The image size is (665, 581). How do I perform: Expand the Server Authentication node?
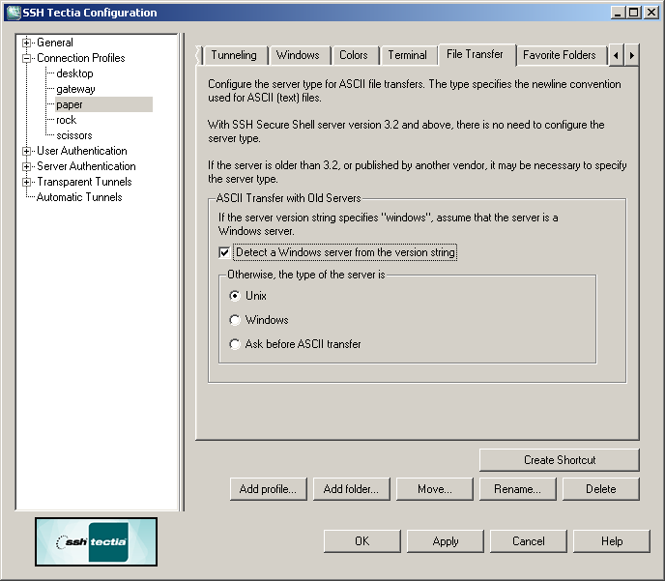27,166
